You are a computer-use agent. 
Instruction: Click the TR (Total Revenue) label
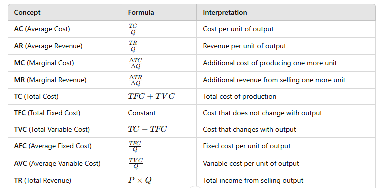pyautogui.click(x=43, y=180)
